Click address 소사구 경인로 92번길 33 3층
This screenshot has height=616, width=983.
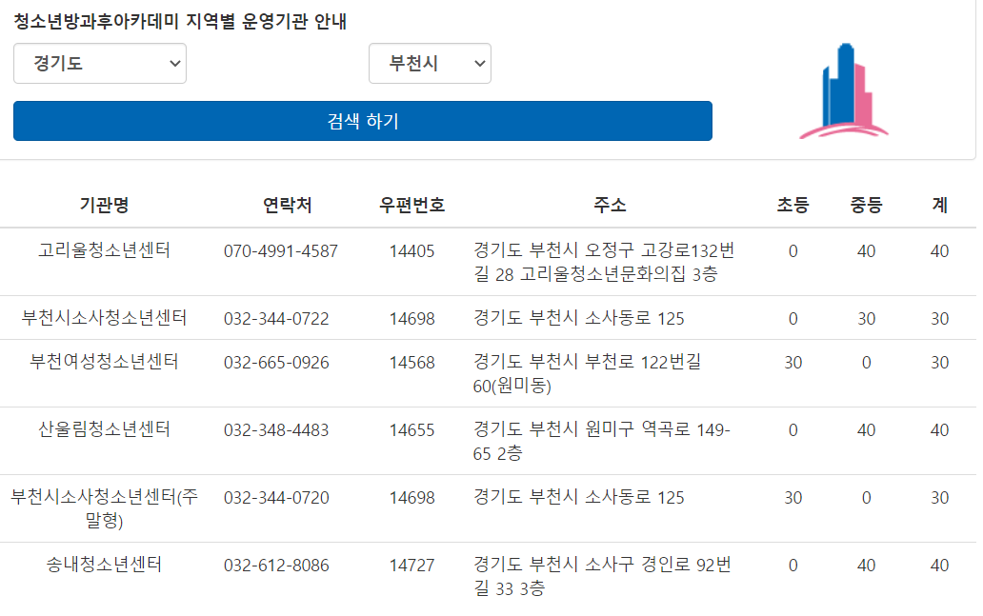click(x=602, y=577)
